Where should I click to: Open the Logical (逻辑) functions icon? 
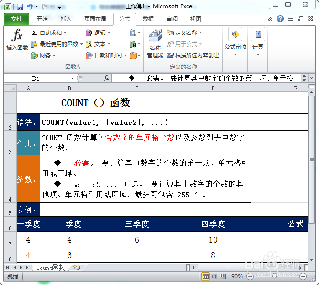(89, 32)
